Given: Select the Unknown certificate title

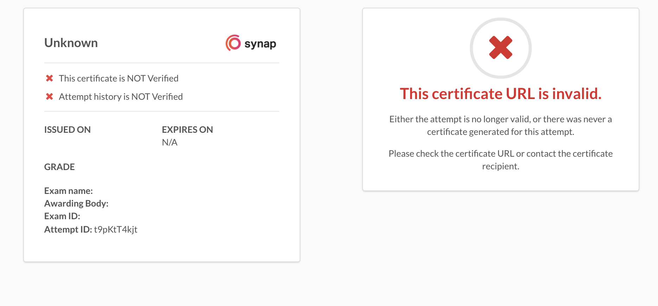Looking at the screenshot, I should click(71, 43).
